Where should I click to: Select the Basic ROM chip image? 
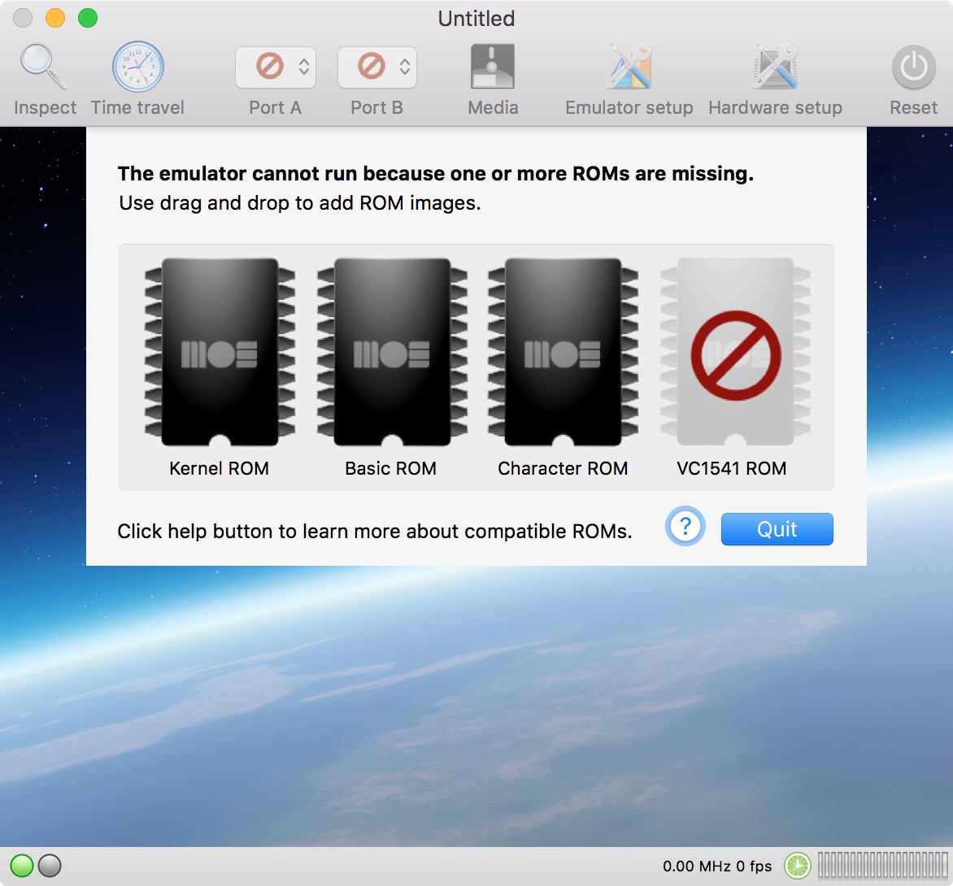pos(391,352)
